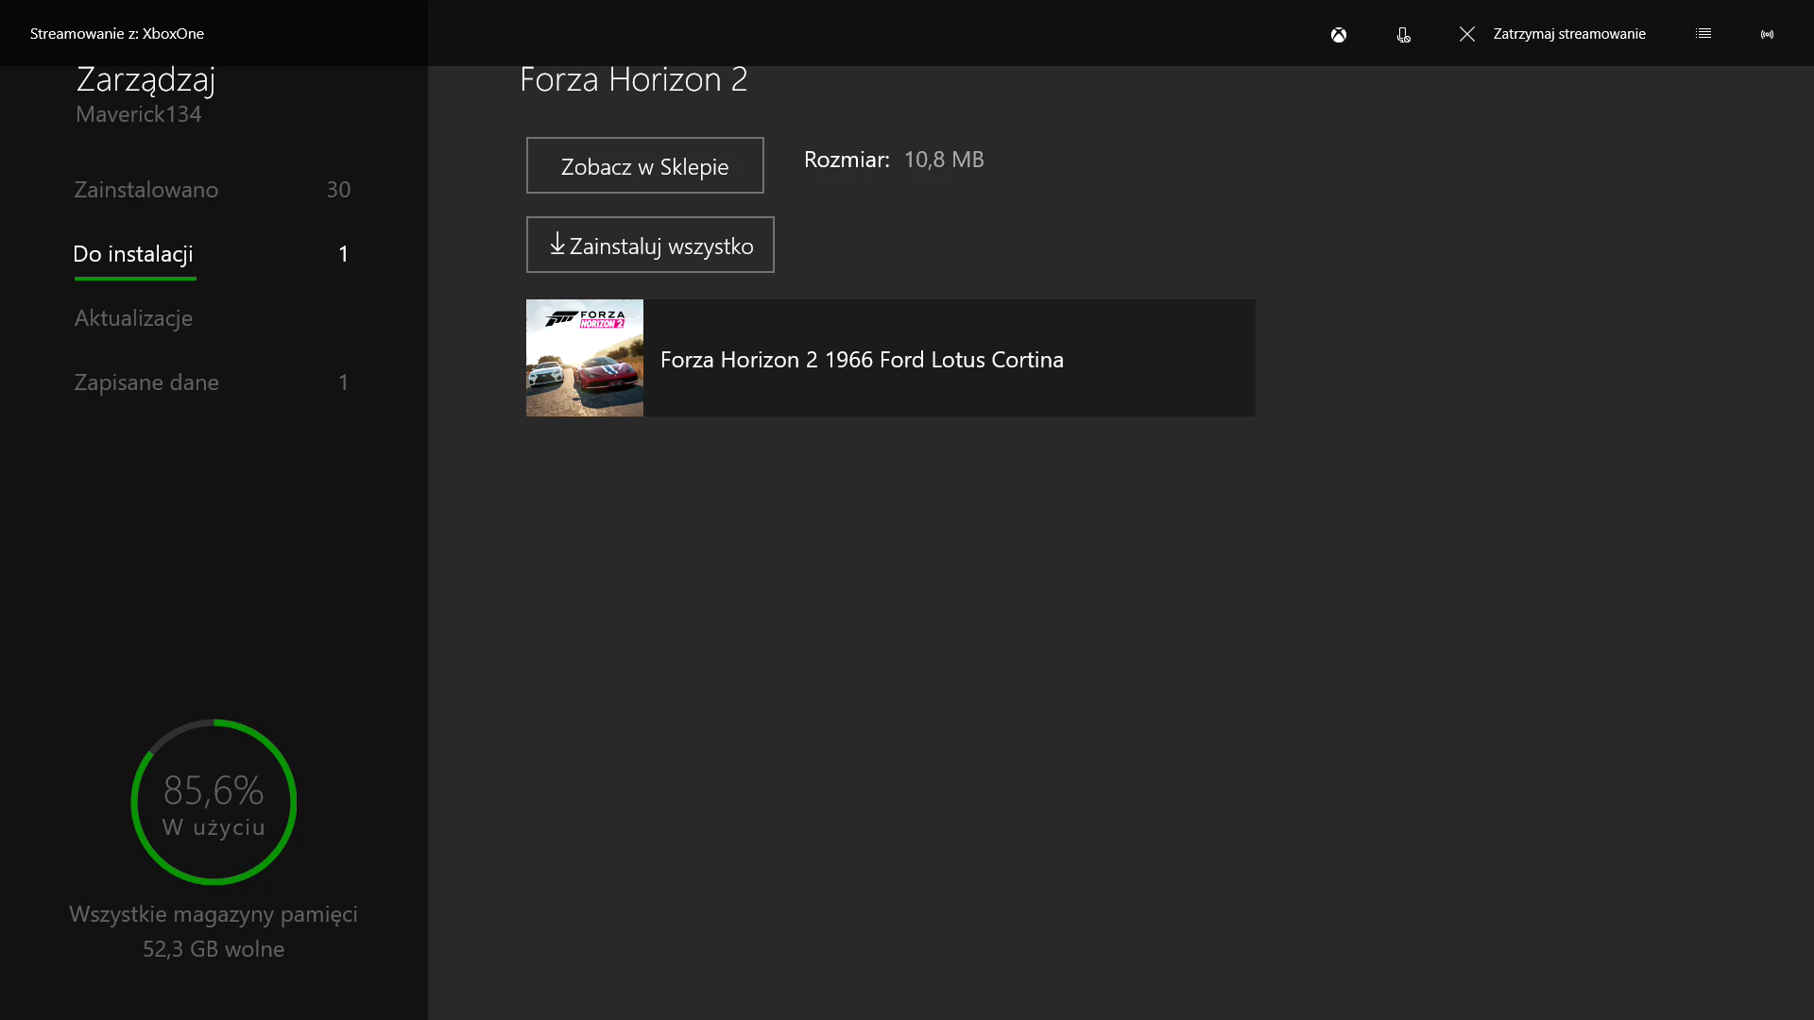Viewport: 1814px width, 1020px height.
Task: Click the streaming broadcast signal icon
Action: pyautogui.click(x=1767, y=34)
